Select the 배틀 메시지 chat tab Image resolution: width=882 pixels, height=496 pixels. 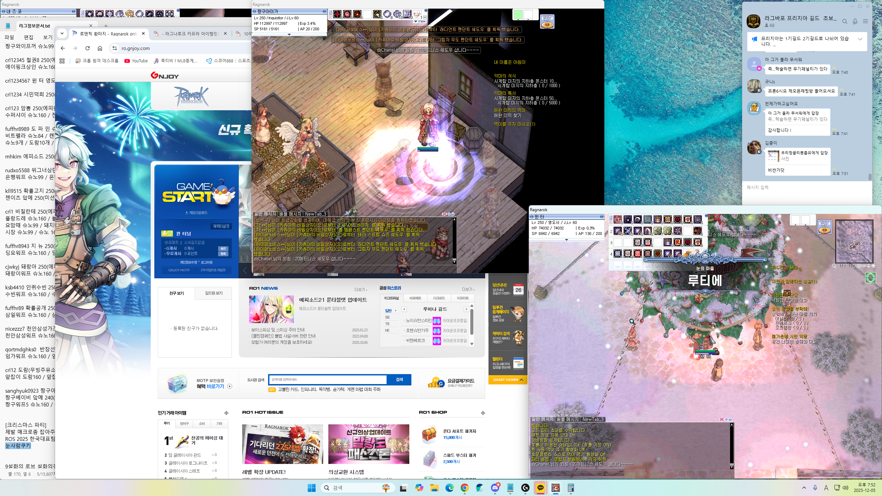(x=290, y=214)
